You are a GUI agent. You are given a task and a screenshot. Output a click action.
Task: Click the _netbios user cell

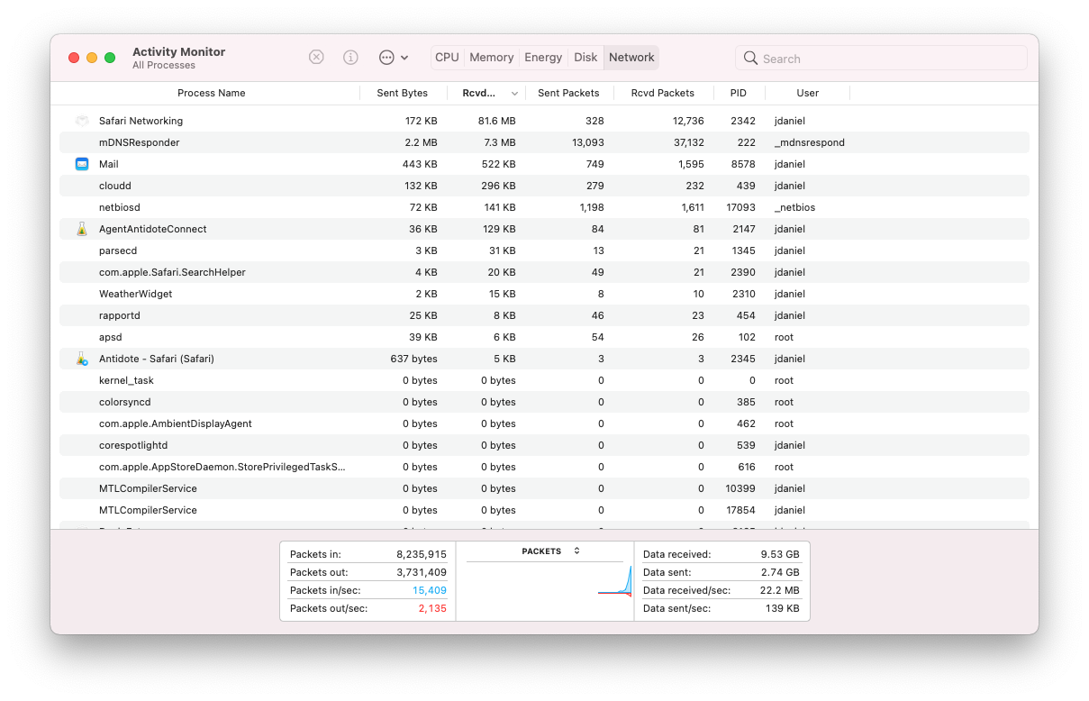click(x=794, y=207)
